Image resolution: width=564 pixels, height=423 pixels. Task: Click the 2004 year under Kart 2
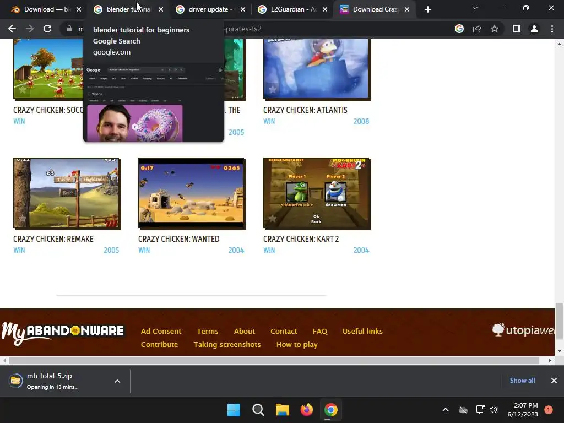(x=361, y=250)
